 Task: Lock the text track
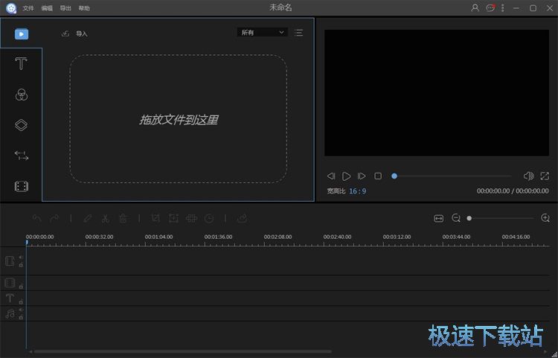click(x=21, y=301)
